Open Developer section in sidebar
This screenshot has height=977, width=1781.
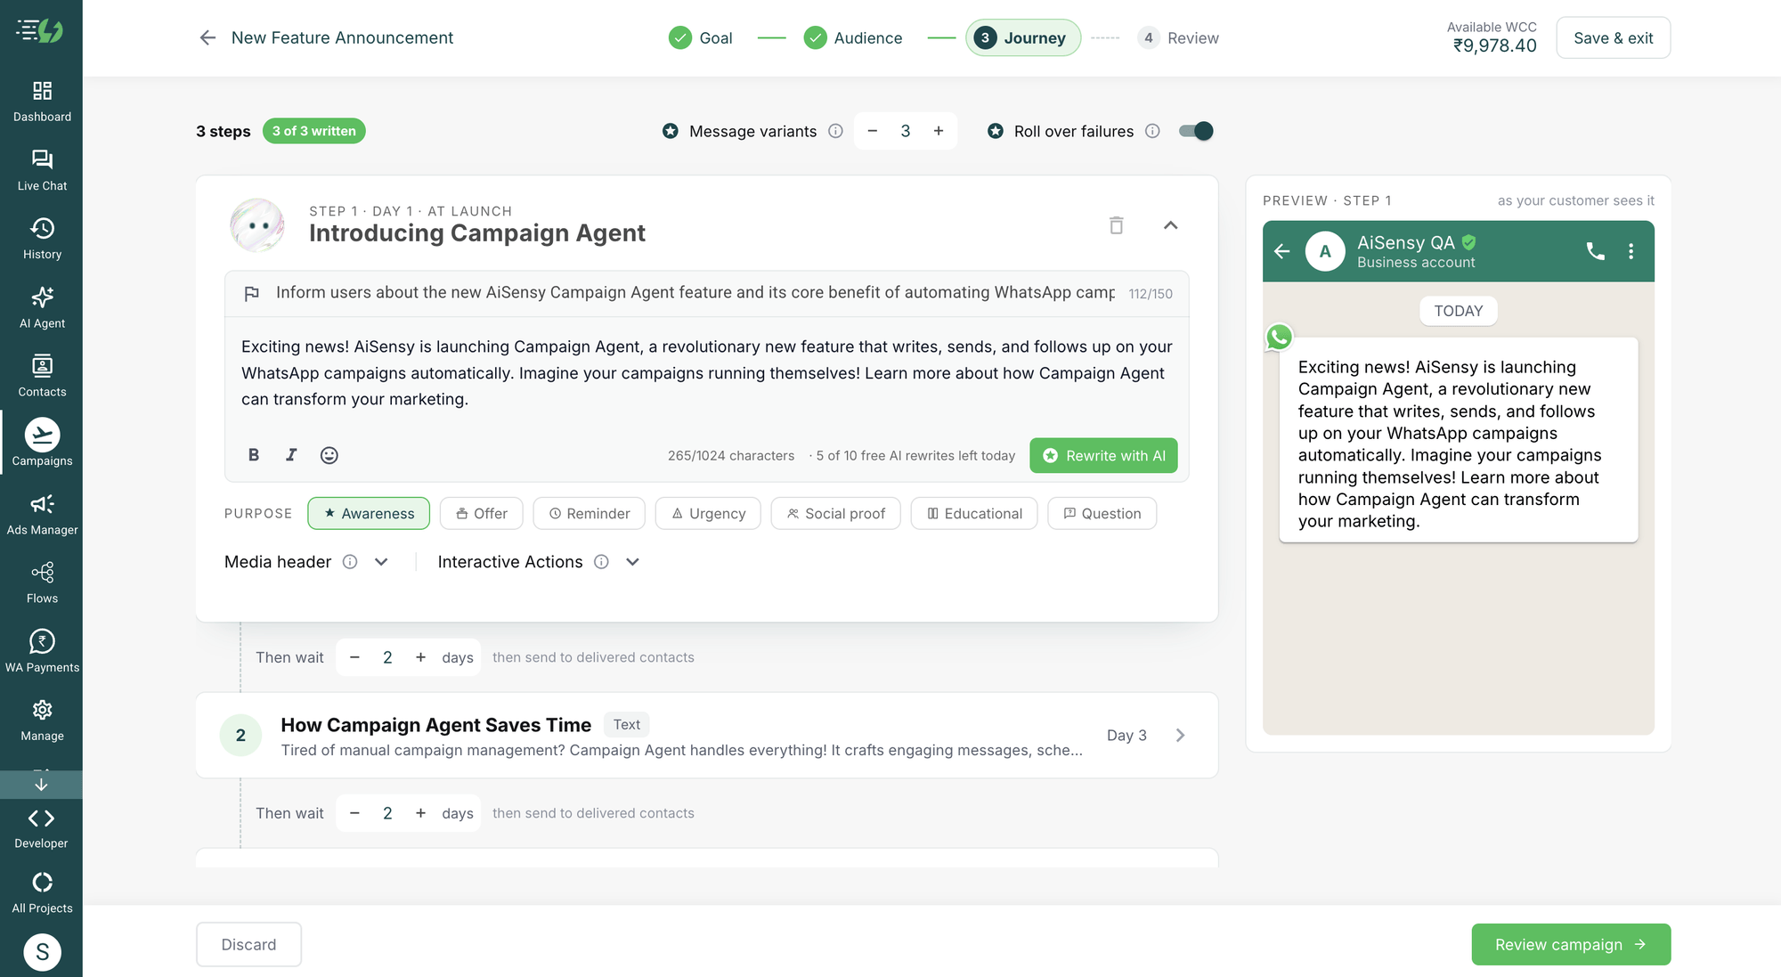[41, 828]
